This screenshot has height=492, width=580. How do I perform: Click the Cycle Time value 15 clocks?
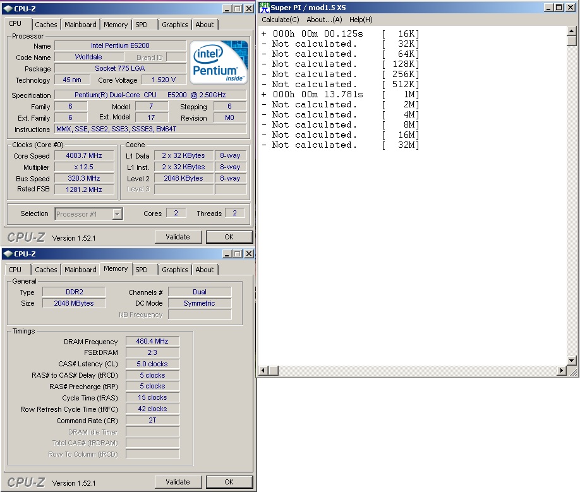pyautogui.click(x=152, y=398)
